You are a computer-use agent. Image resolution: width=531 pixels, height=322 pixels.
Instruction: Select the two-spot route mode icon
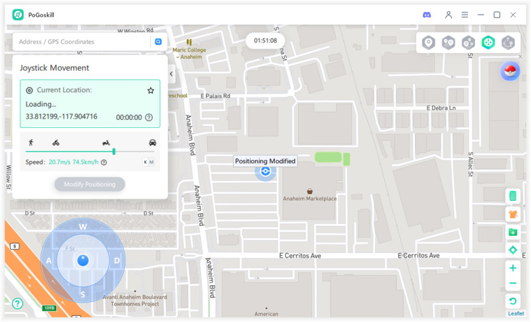click(449, 42)
